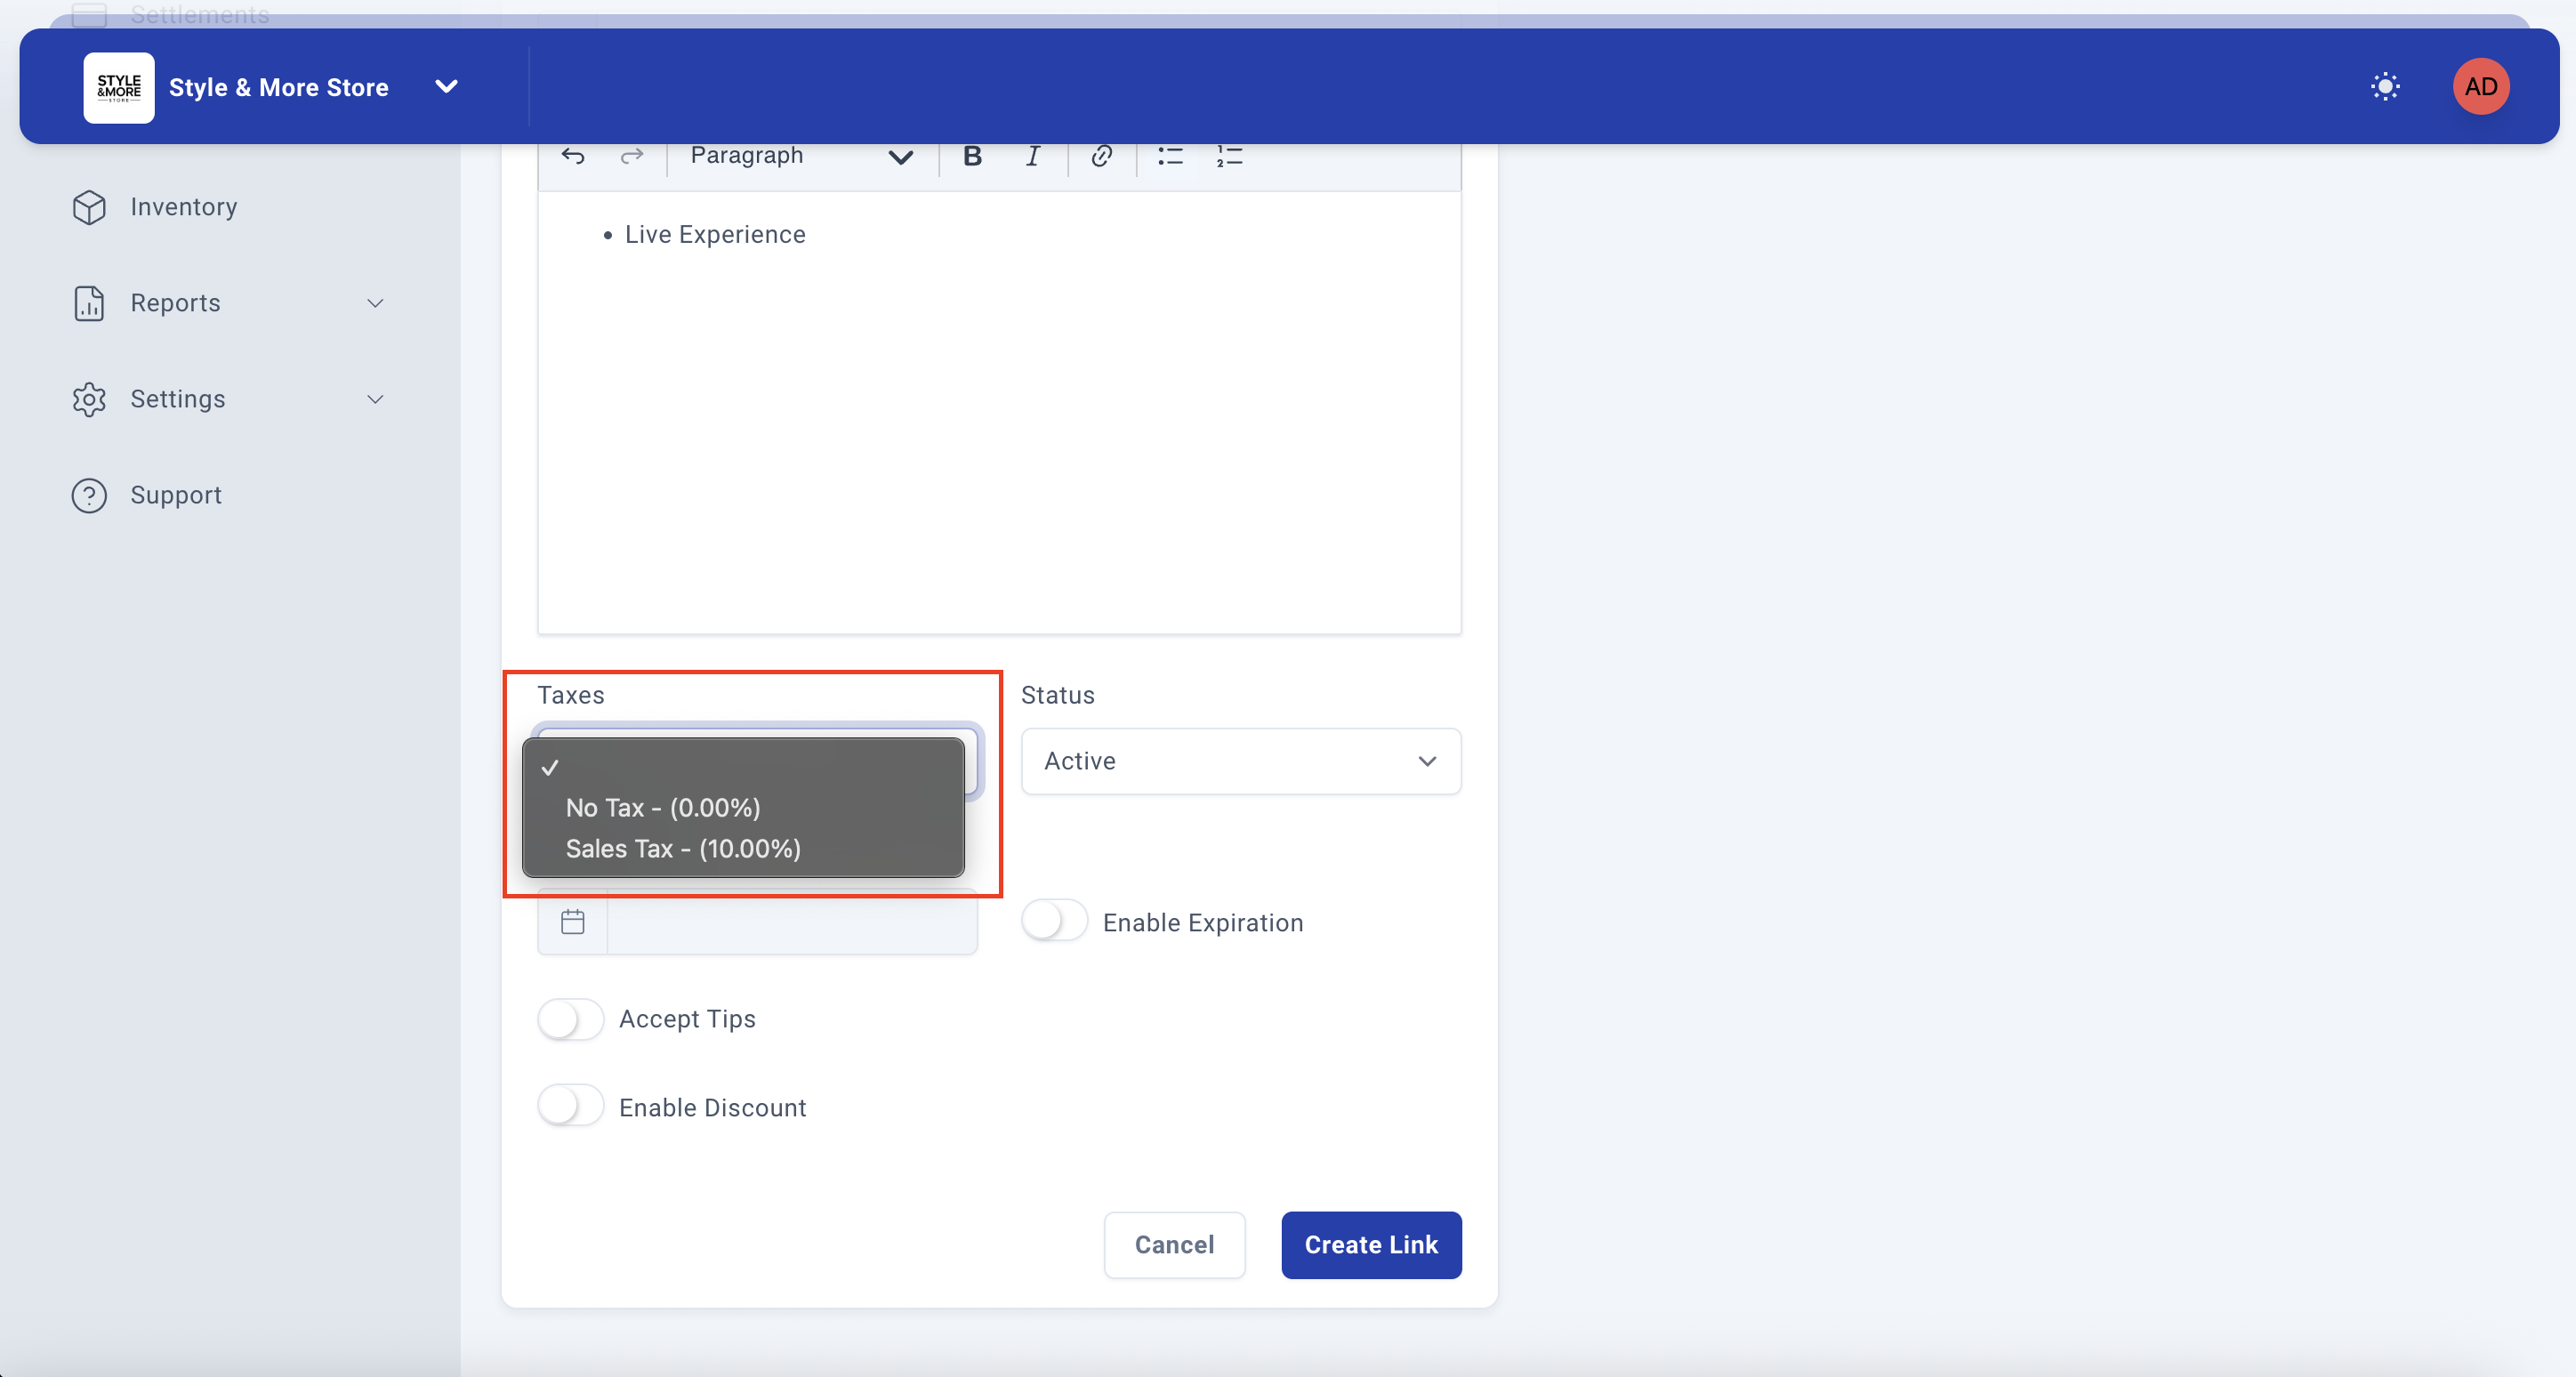
Task: Switch theme with the sun icon
Action: 2385,87
